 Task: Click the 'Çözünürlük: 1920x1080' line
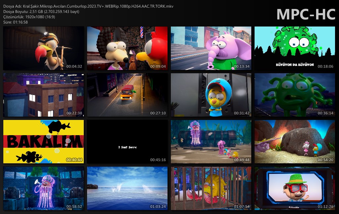point(29,17)
